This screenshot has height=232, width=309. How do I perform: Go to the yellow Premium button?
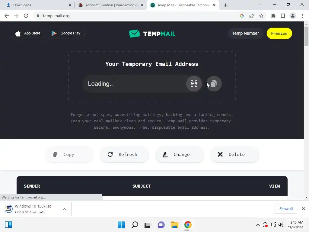[x=279, y=33]
